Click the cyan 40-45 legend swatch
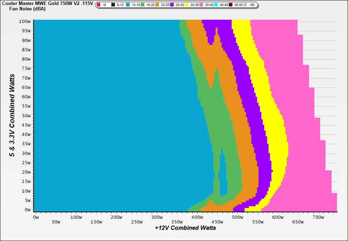The width and height of the screenshot is (348, 241). coord(216,5)
